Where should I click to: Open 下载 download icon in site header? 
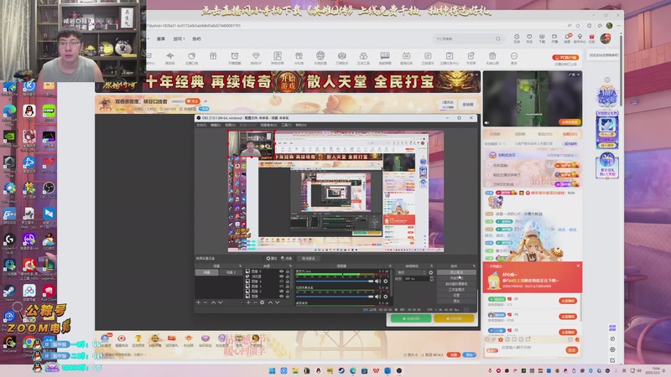(542, 39)
